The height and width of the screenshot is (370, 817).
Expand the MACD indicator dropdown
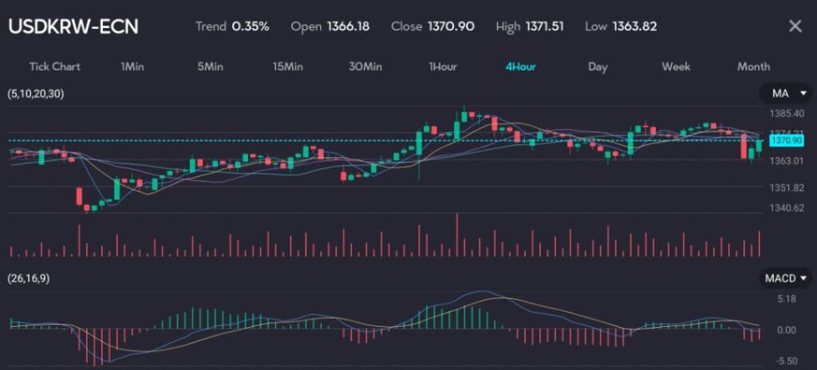785,278
